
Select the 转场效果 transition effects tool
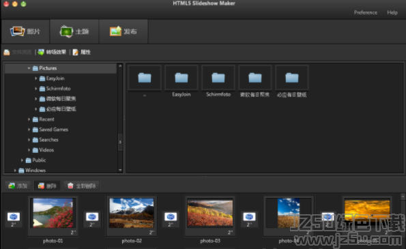[52, 53]
